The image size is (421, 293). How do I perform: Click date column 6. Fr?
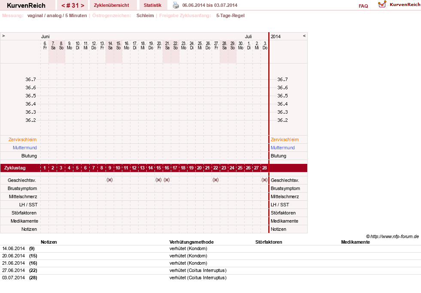(x=45, y=45)
